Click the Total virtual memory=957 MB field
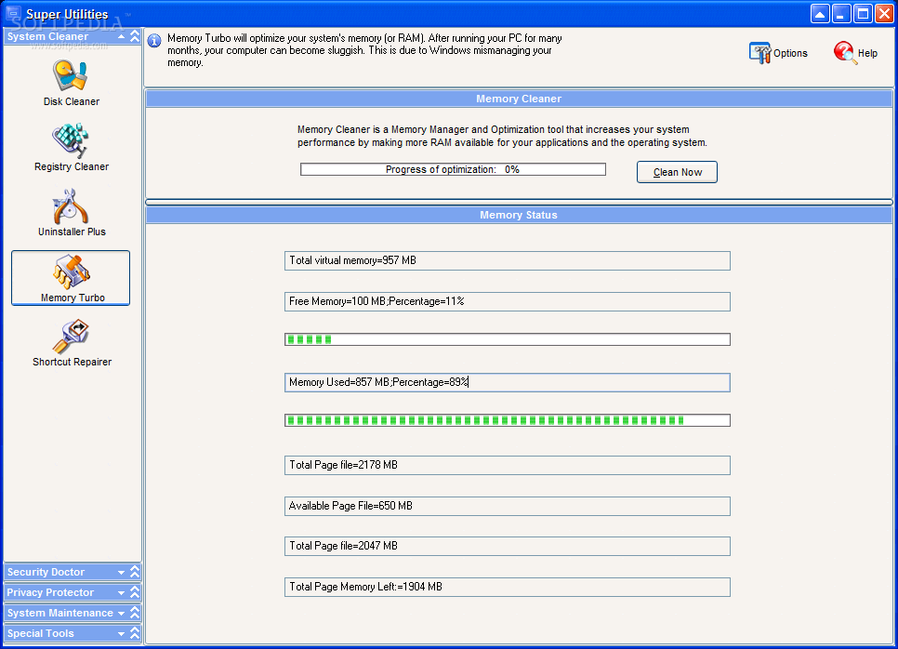The height and width of the screenshot is (649, 898). point(508,260)
